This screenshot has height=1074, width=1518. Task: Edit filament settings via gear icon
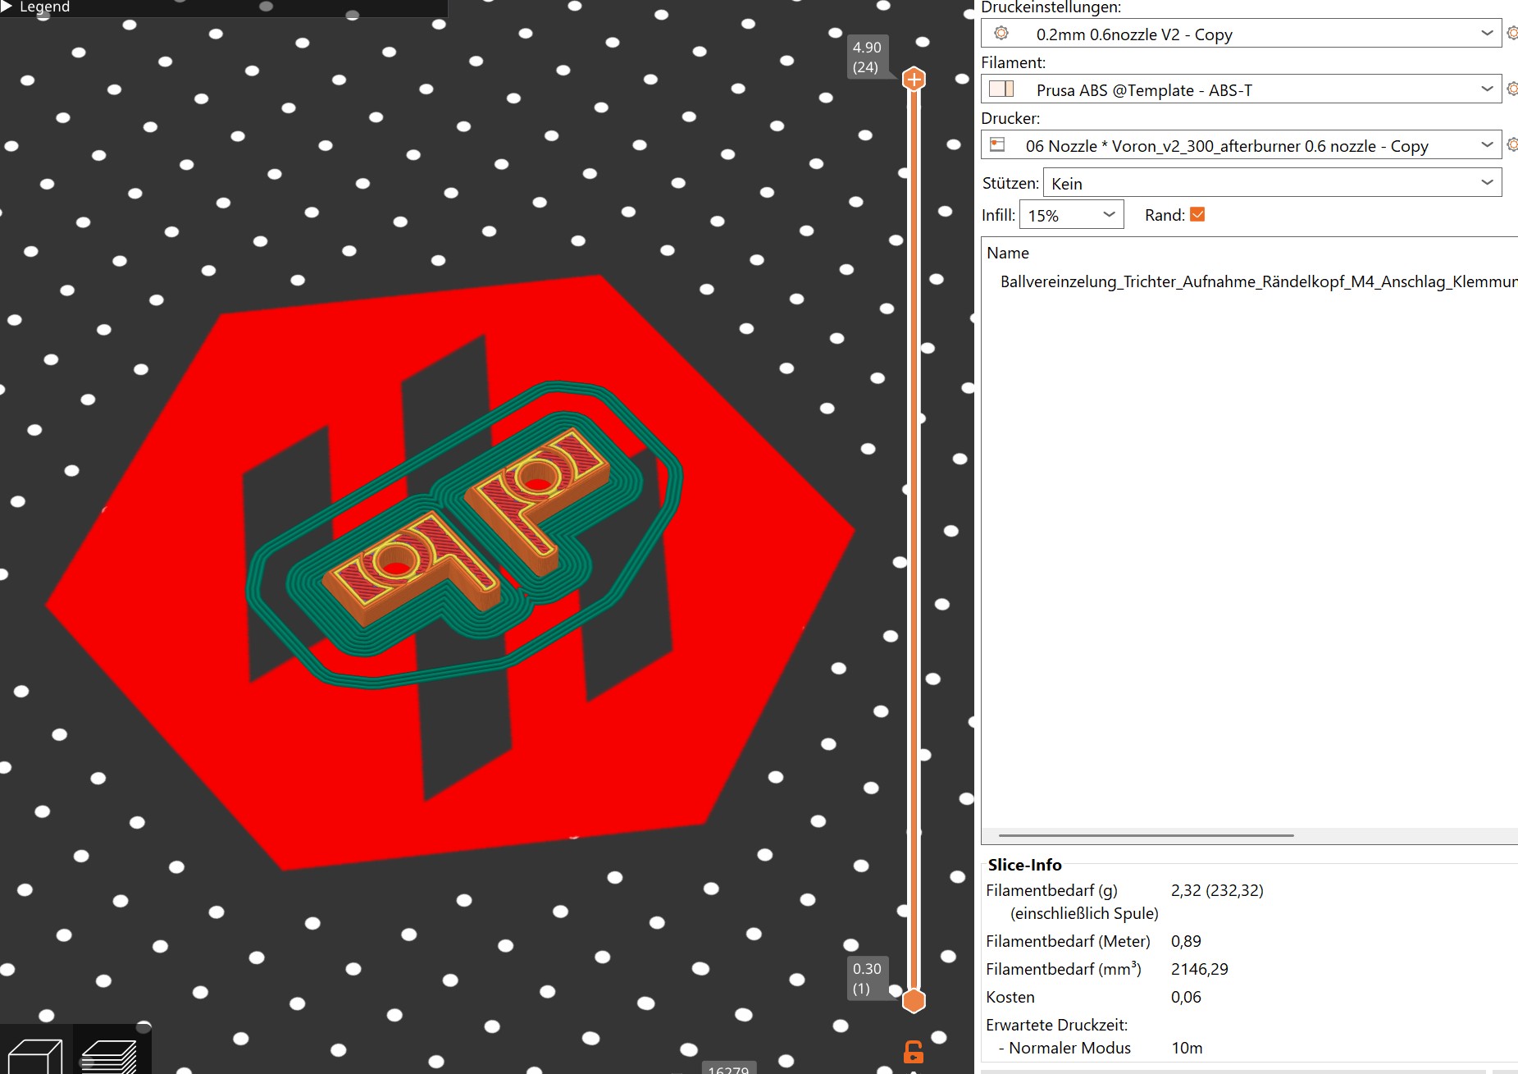click(1511, 89)
